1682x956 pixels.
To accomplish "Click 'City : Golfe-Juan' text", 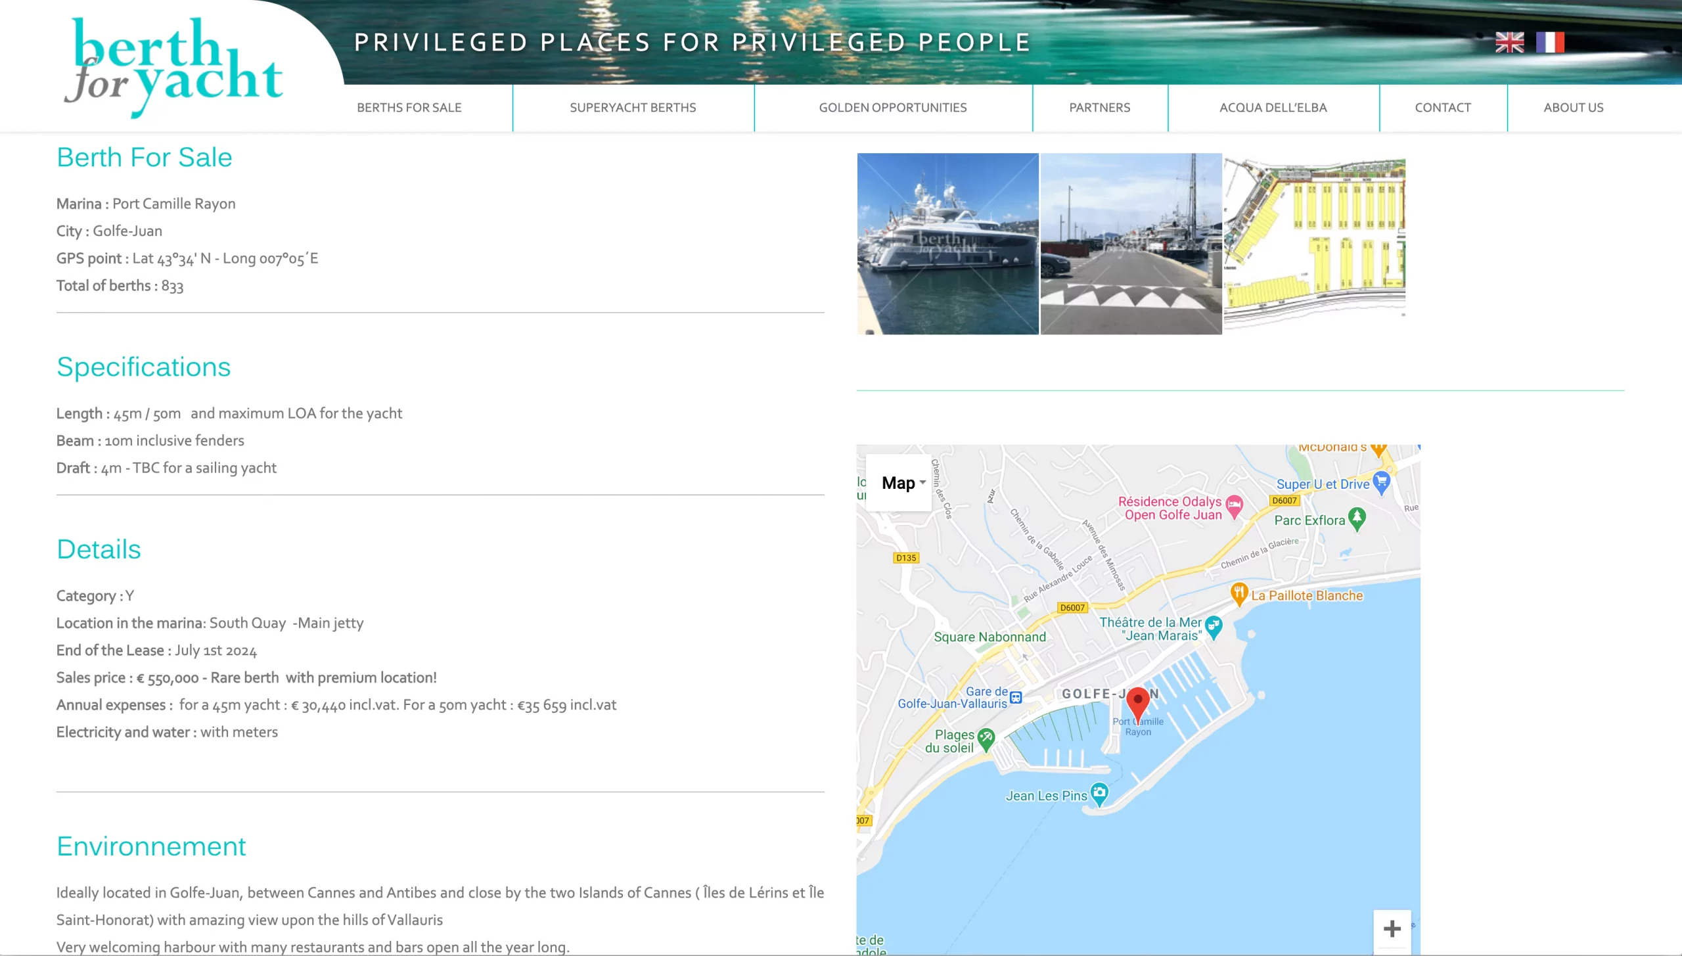I will click(109, 231).
